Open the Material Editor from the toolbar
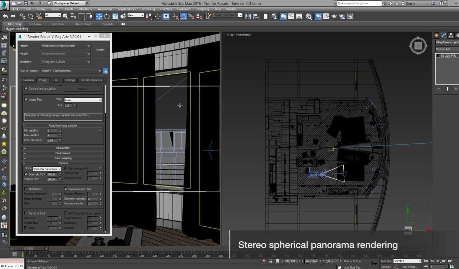 (x=309, y=16)
